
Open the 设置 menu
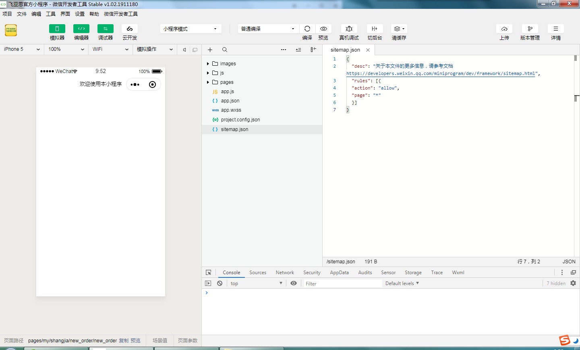[x=80, y=14]
